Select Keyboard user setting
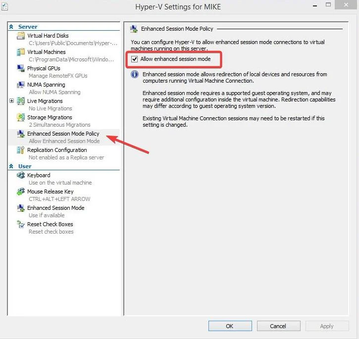359x339 pixels. click(39, 175)
